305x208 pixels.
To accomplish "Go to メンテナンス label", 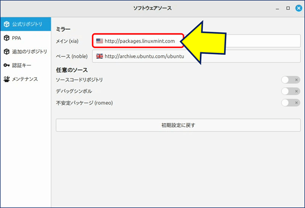I will 25,79.
